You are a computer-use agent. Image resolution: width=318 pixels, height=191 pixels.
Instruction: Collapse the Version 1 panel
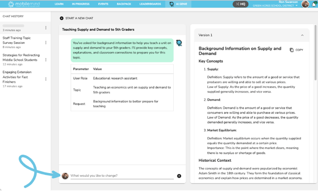coord(302,35)
